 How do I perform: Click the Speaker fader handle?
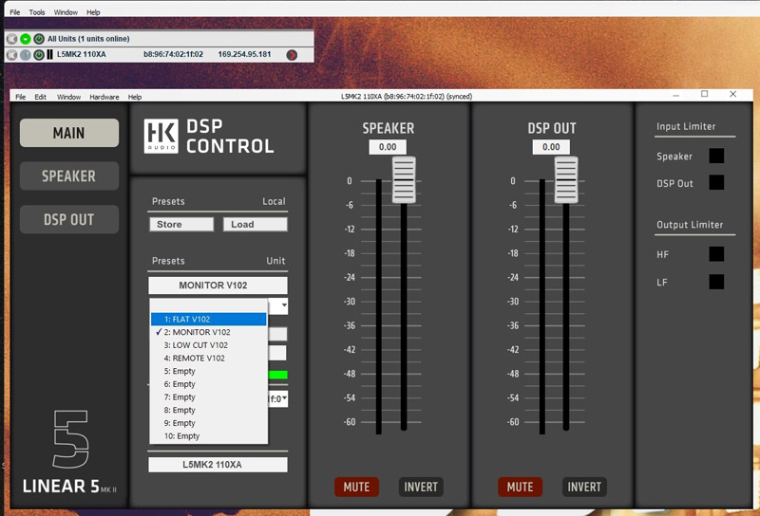pos(404,179)
